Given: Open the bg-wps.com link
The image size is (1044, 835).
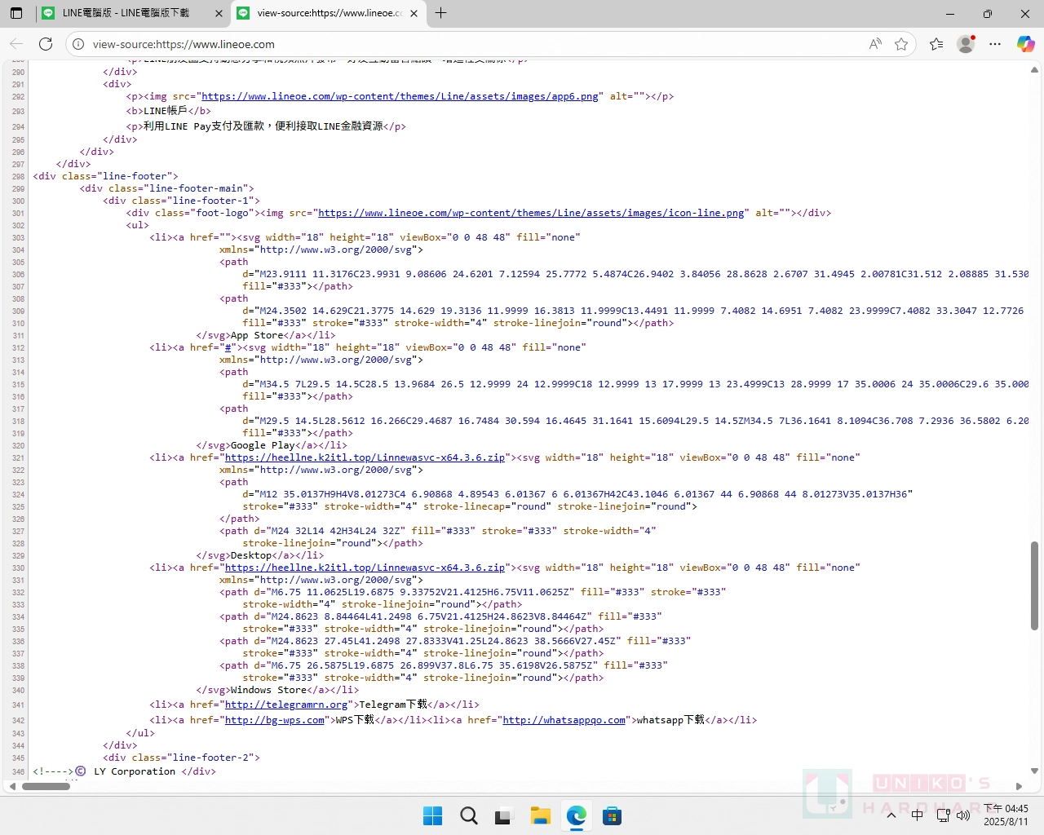Looking at the screenshot, I should pos(275,720).
